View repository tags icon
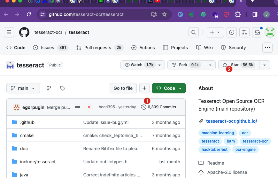Viewport: 278px width, 178px height. [x=63, y=88]
